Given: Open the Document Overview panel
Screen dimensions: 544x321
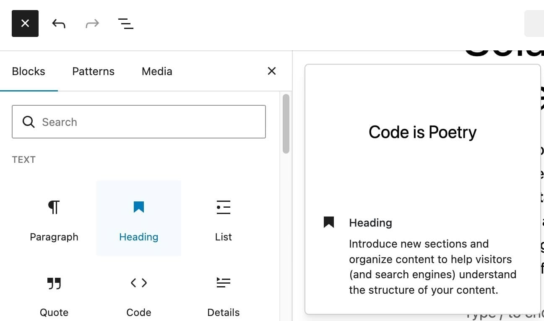Looking at the screenshot, I should point(125,24).
